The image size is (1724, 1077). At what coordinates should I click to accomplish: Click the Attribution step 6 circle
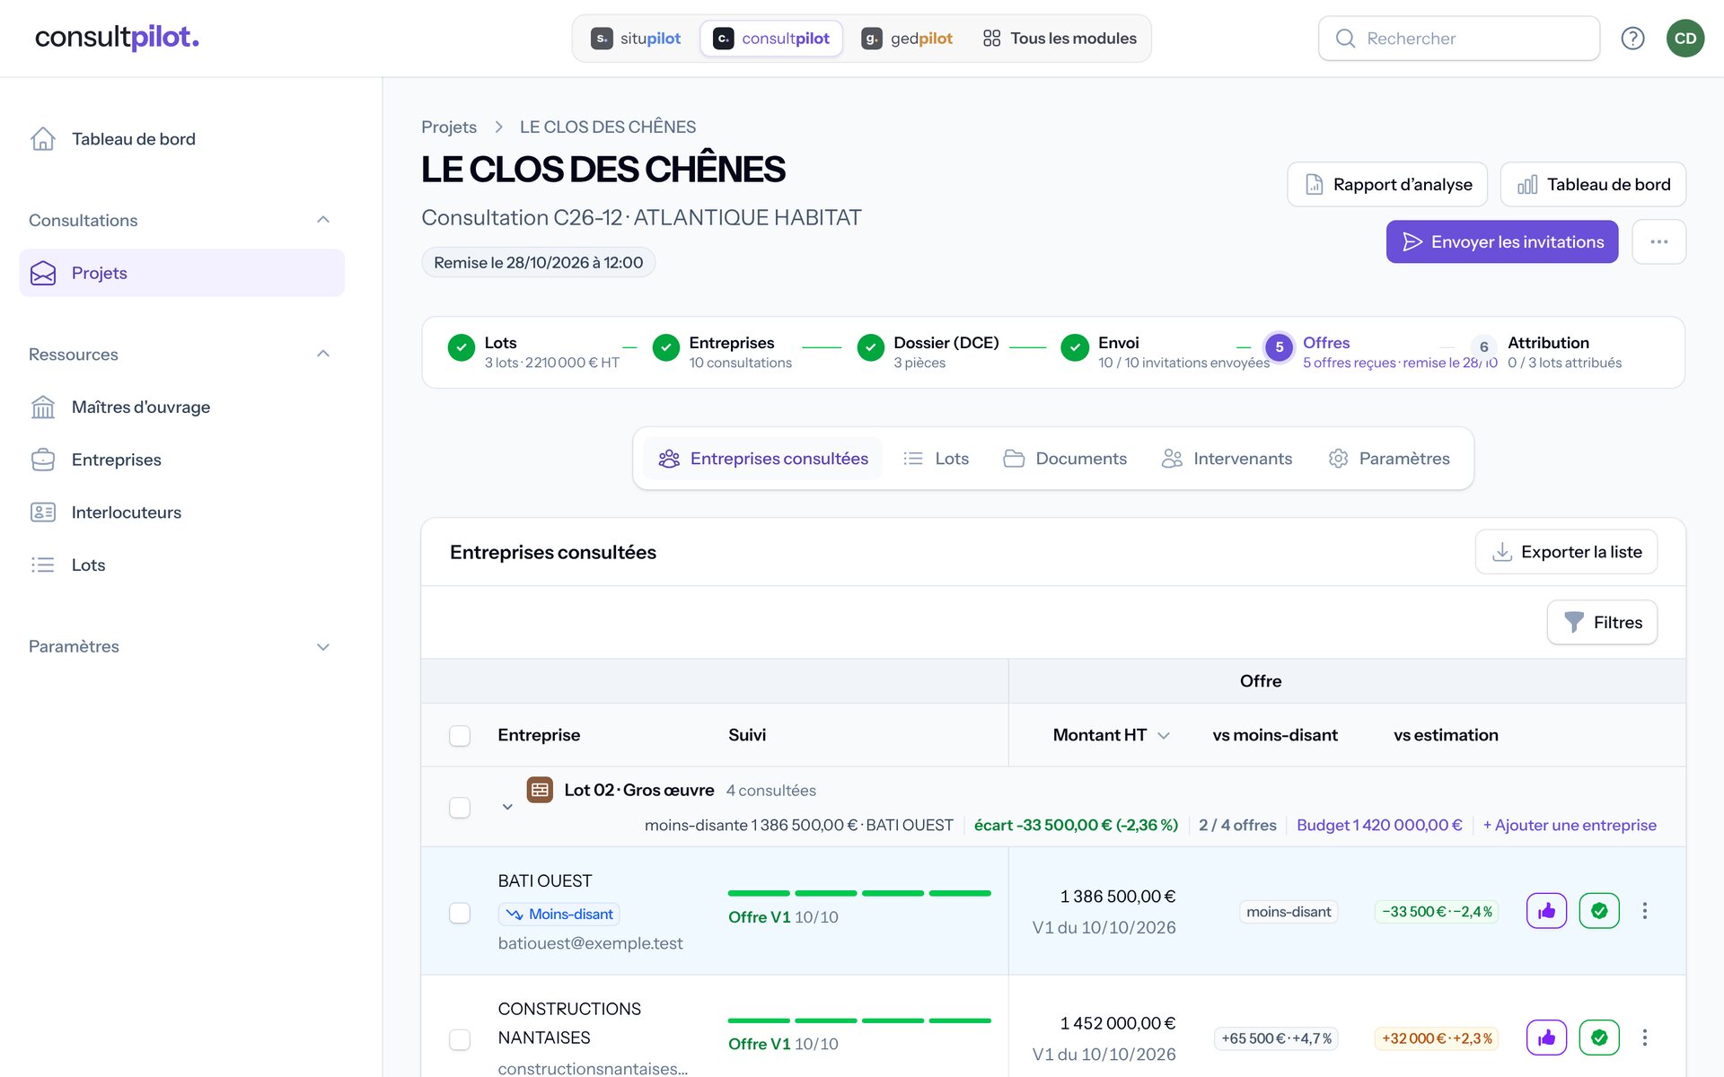[x=1483, y=347]
